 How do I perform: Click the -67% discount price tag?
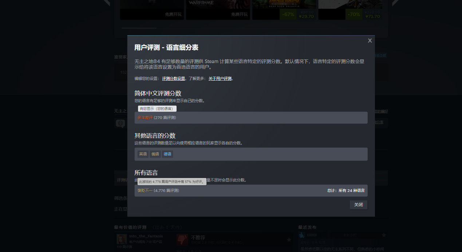pos(288,15)
